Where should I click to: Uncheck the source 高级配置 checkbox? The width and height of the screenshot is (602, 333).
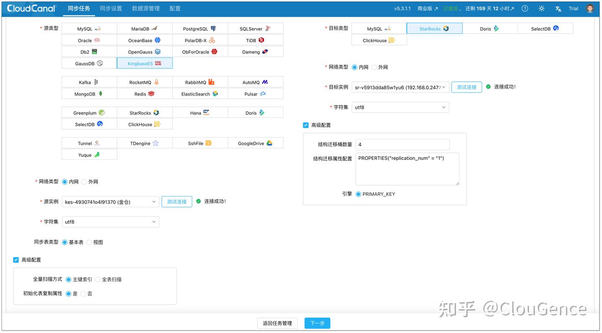pos(16,260)
